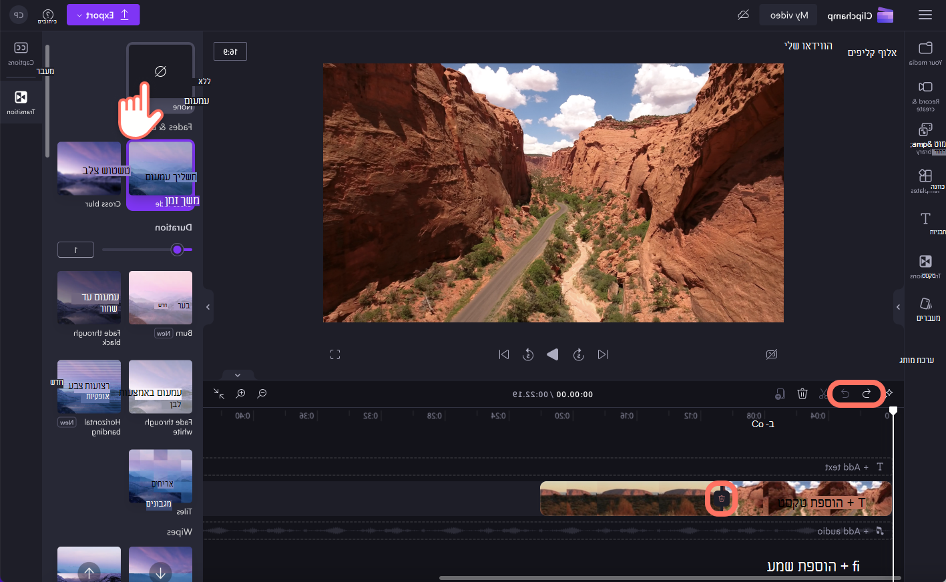The image size is (946, 582).
Task: Click the scissors split icon
Action: (x=823, y=394)
